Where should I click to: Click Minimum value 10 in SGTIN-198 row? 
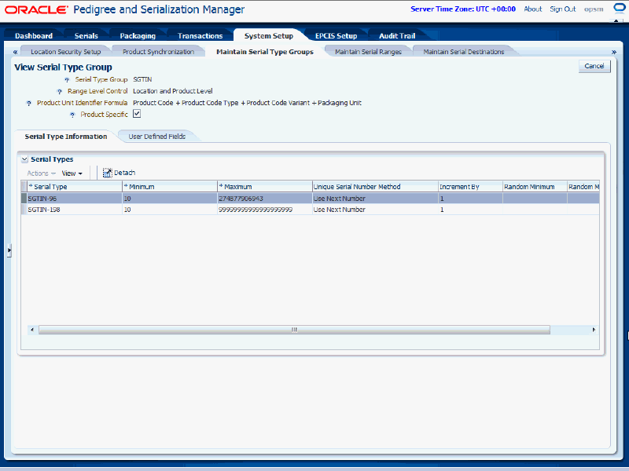tap(127, 210)
